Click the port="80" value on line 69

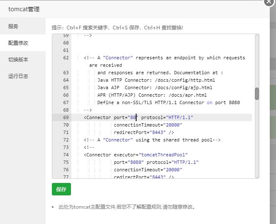coord(126,117)
